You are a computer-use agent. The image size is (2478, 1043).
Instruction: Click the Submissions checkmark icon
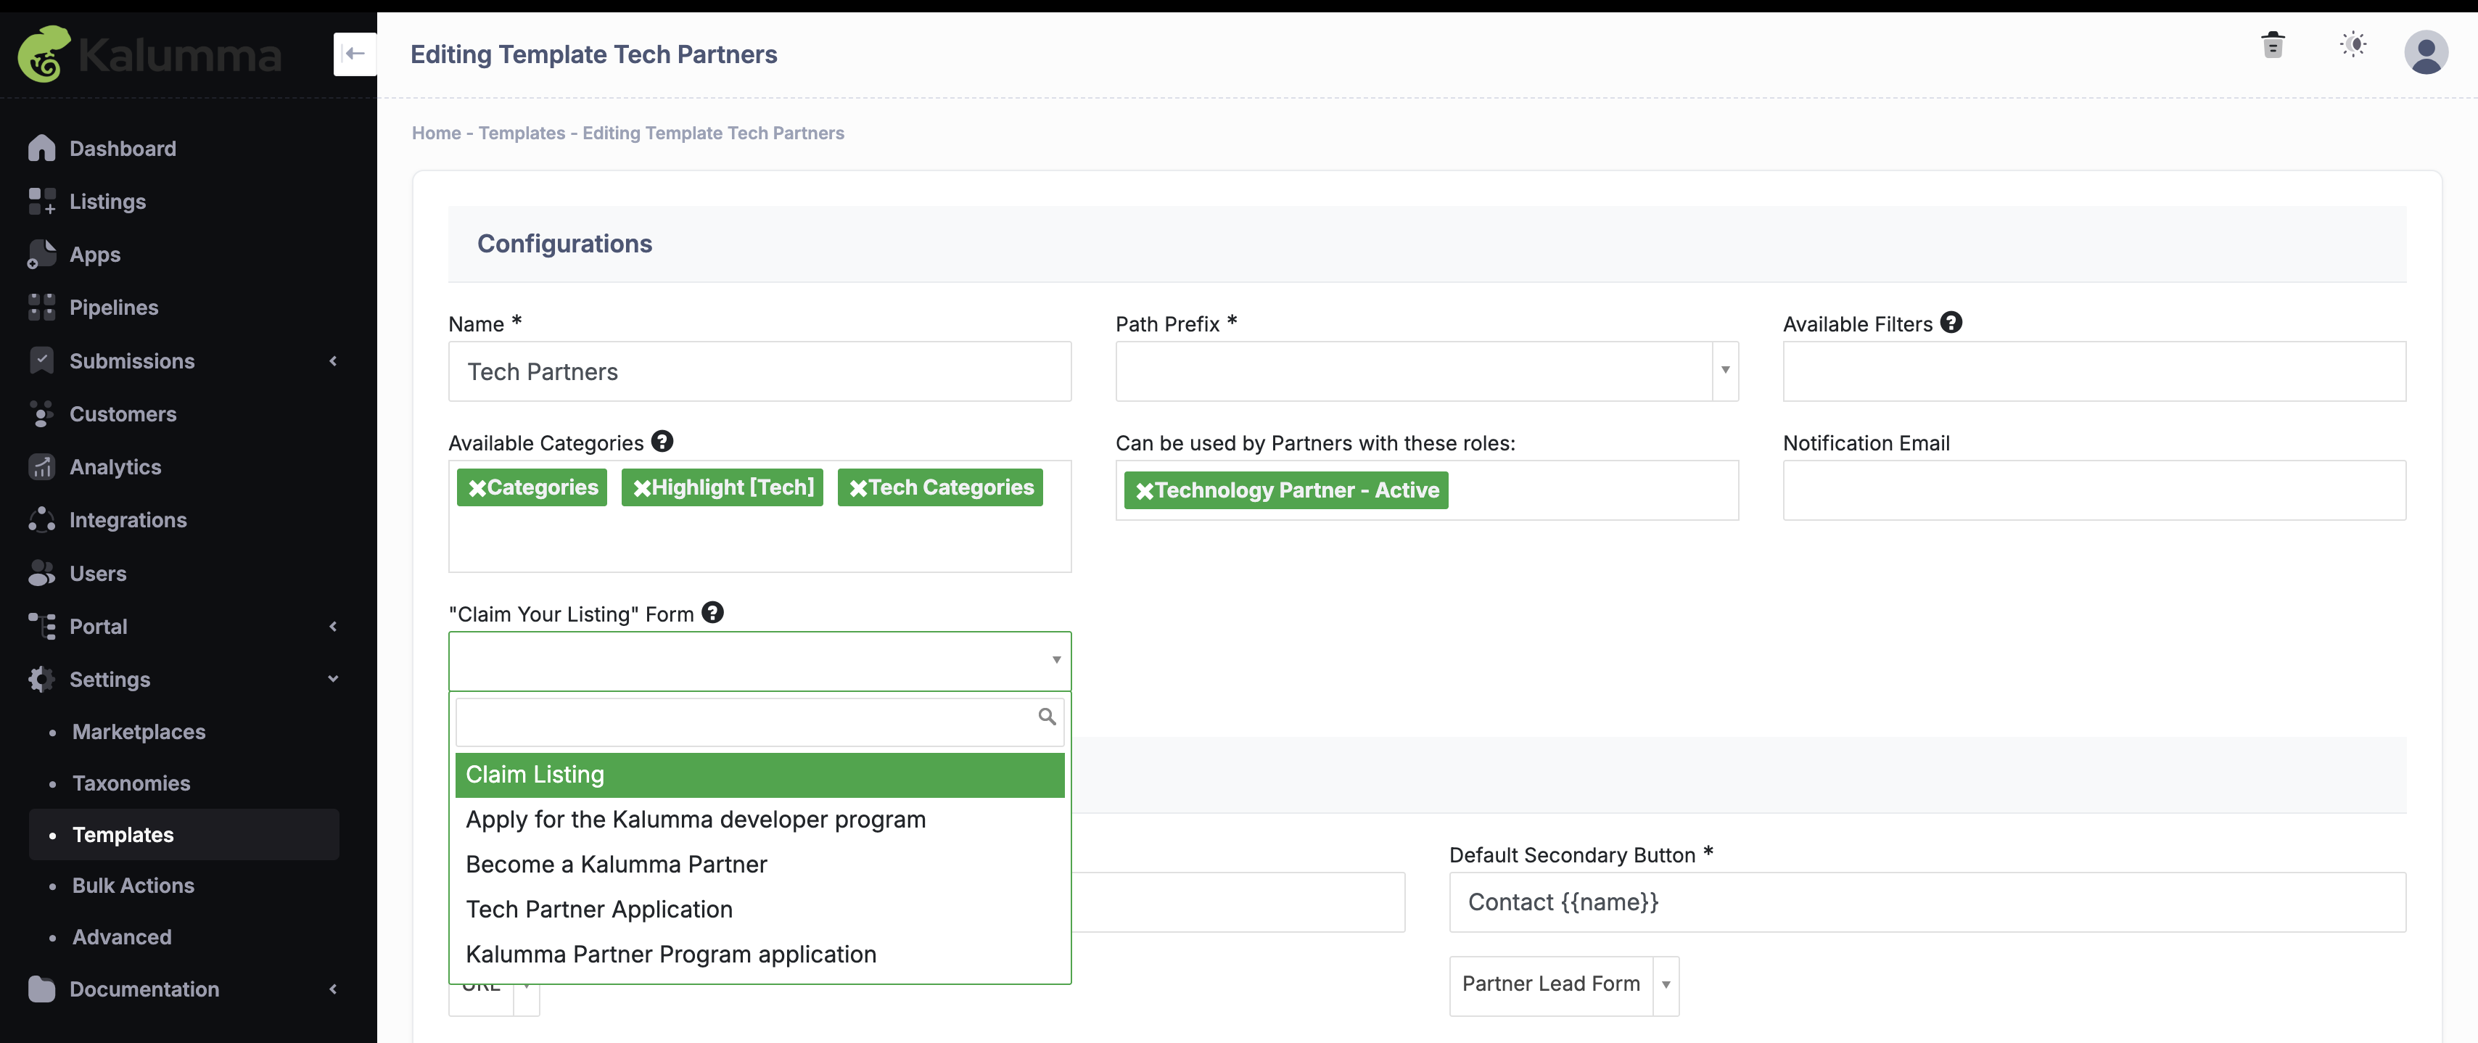(41, 360)
